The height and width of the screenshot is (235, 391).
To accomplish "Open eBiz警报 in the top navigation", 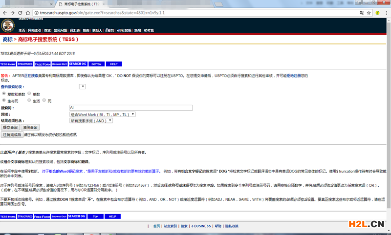I will [x=124, y=30].
